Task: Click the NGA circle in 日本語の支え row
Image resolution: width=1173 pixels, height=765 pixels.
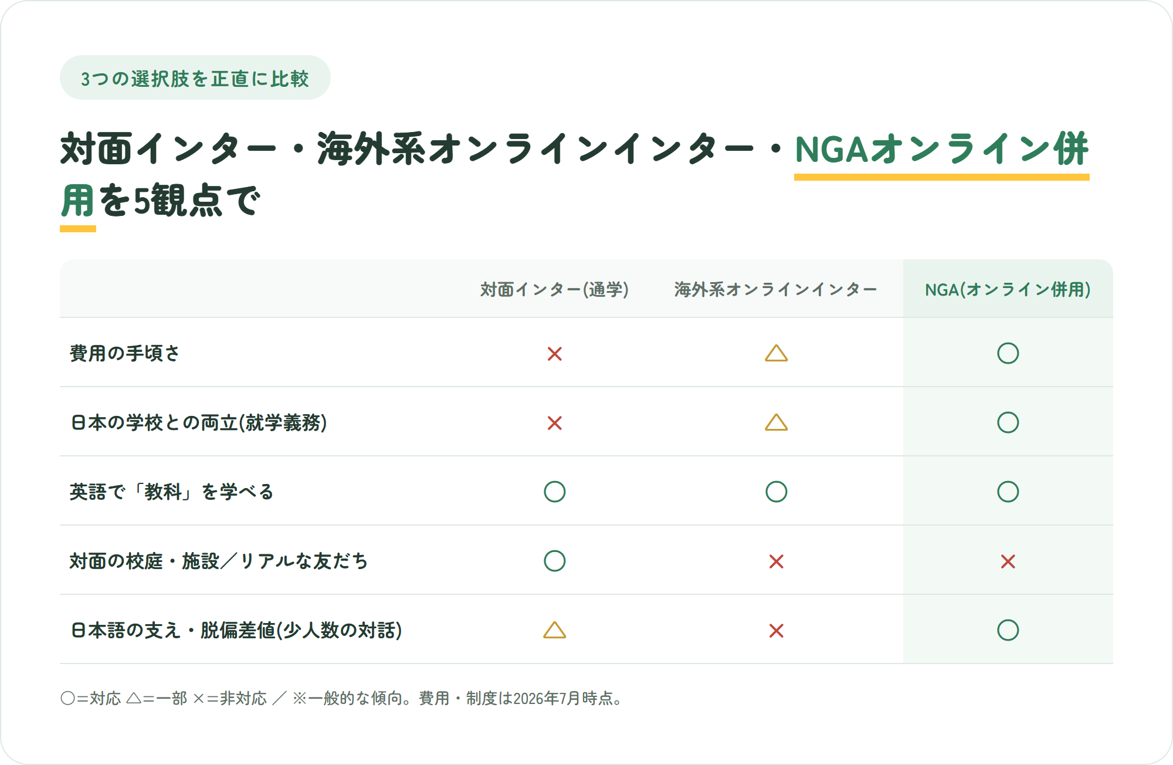Action: coord(1008,630)
